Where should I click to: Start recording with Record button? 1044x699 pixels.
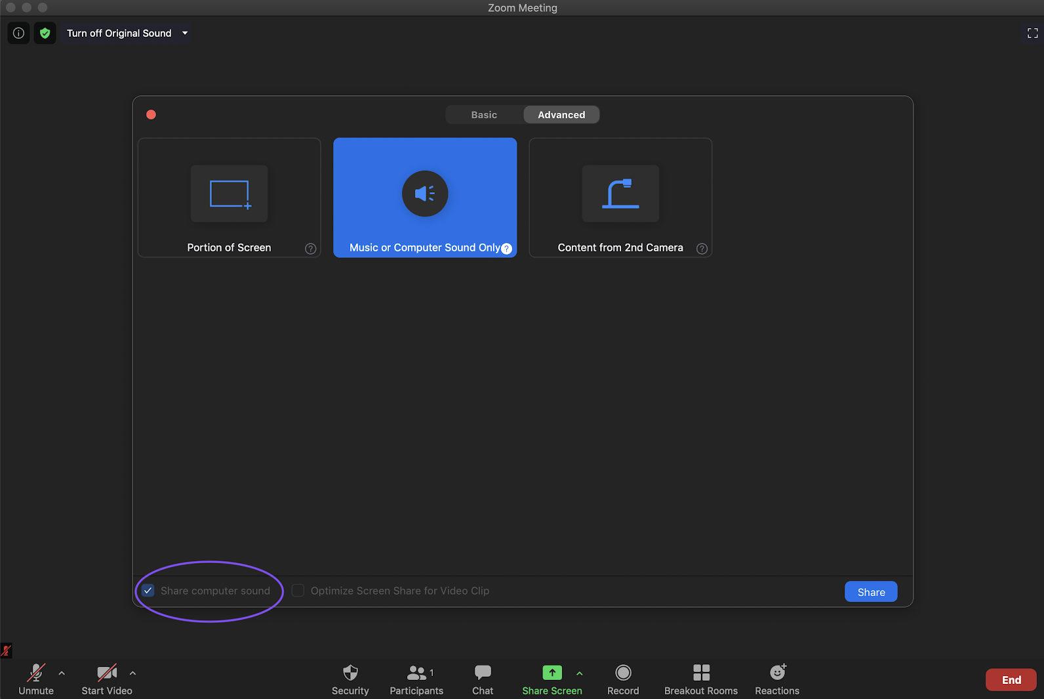click(623, 679)
